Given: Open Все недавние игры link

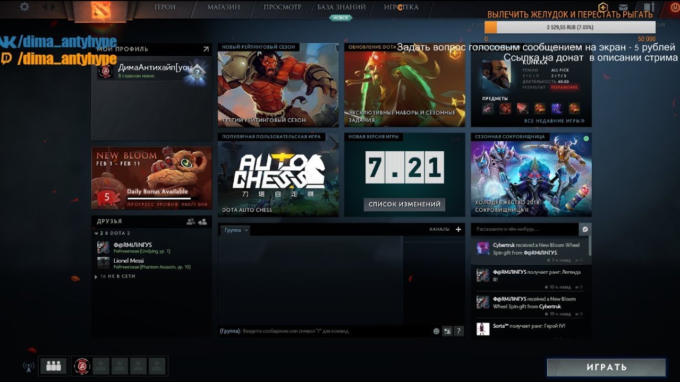Looking at the screenshot, I should (x=554, y=121).
